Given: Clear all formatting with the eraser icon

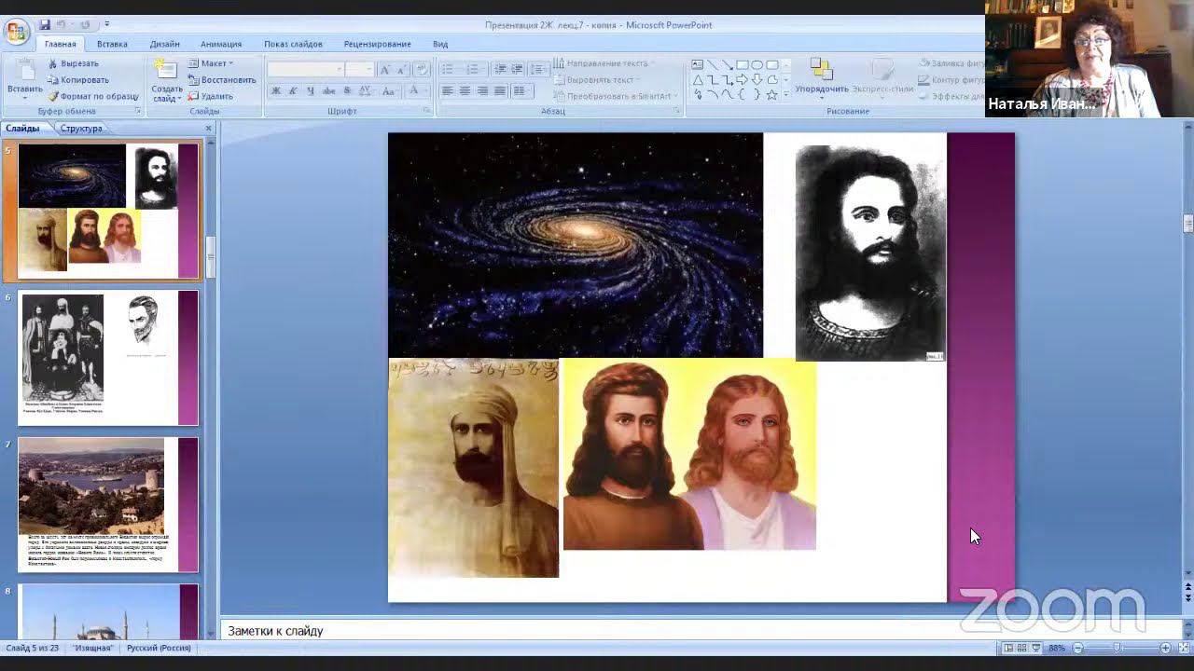Looking at the screenshot, I should click(421, 70).
